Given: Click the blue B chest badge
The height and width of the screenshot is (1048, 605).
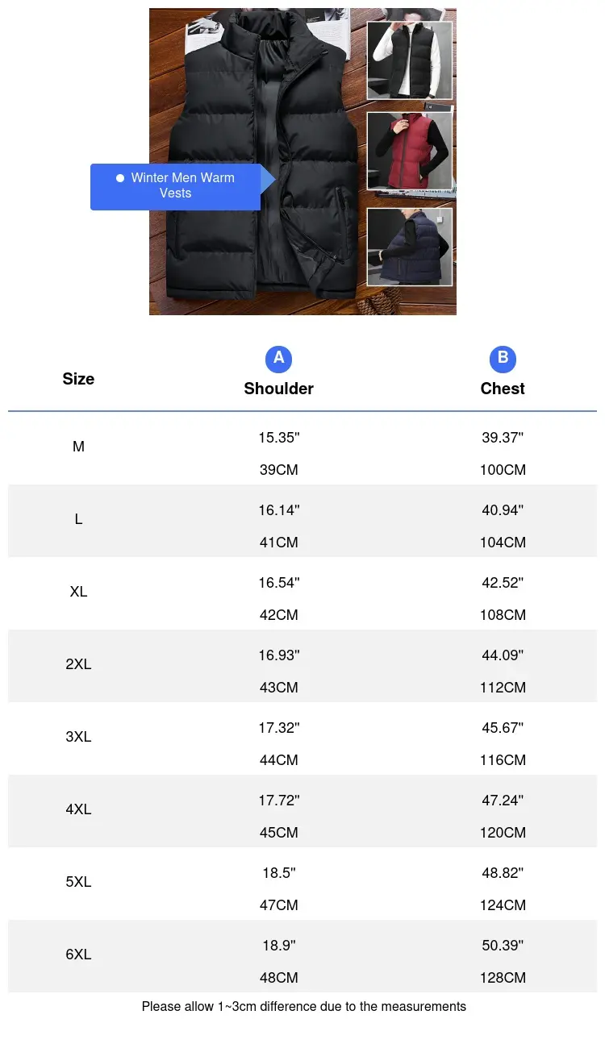Looking at the screenshot, I should point(503,359).
